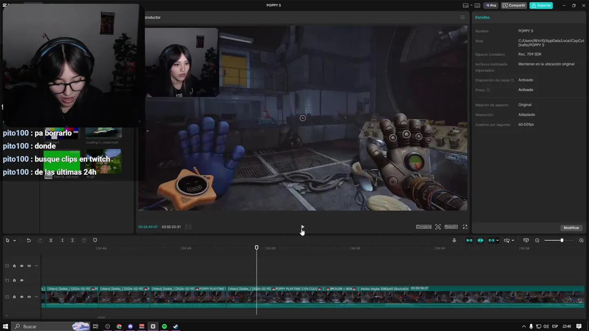
Task: Toggle clip linkage
Action: coord(491,240)
